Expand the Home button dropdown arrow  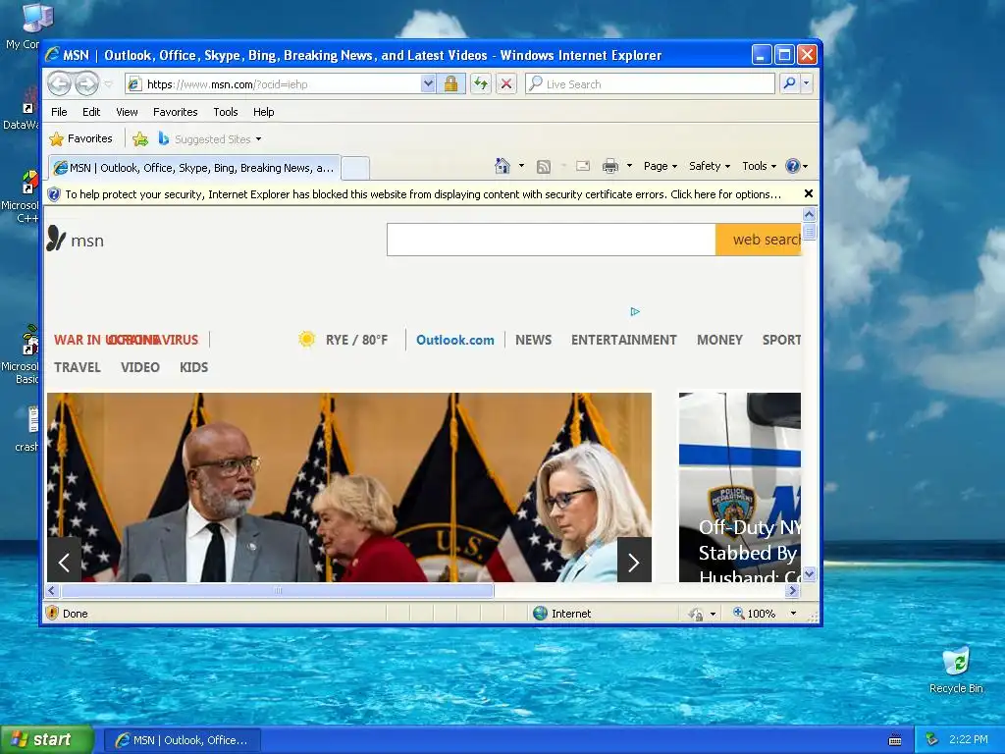[x=521, y=166]
